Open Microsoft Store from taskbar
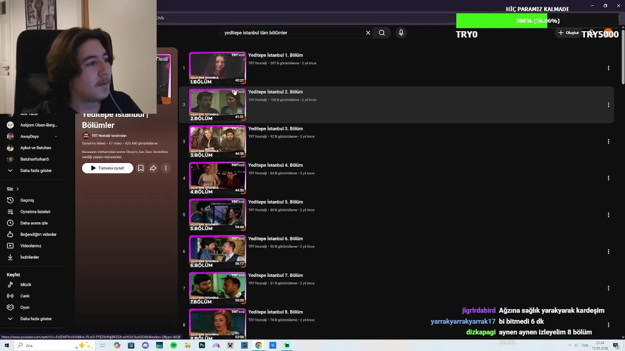625x351 pixels. coord(131,345)
